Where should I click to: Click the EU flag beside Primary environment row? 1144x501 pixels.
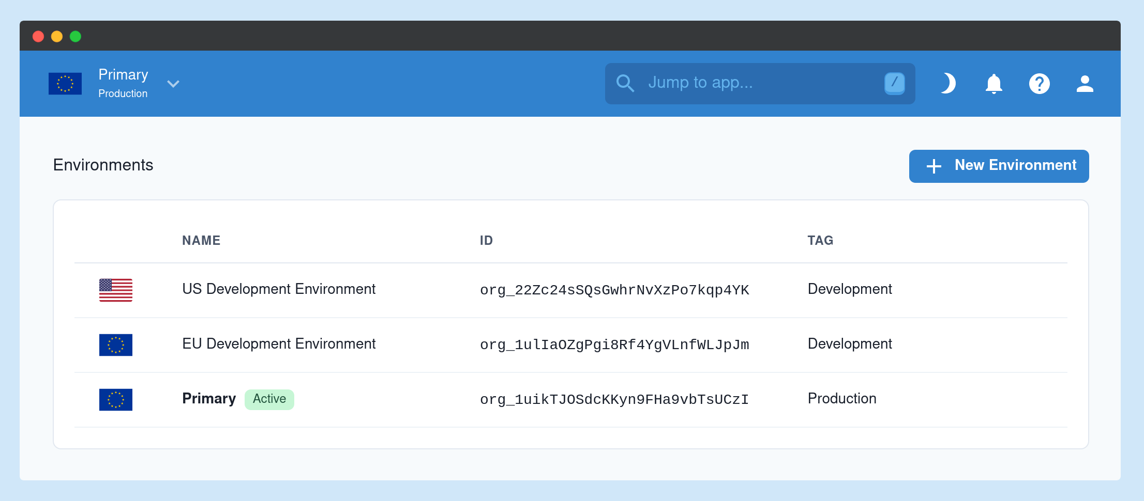115,399
